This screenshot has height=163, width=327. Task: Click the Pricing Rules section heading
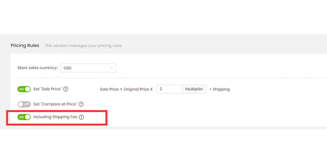tap(25, 46)
